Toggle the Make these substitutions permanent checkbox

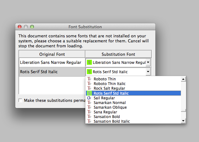point(21,100)
